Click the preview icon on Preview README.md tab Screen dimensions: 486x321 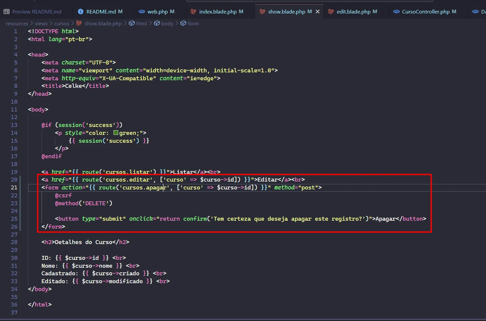pyautogui.click(x=7, y=12)
